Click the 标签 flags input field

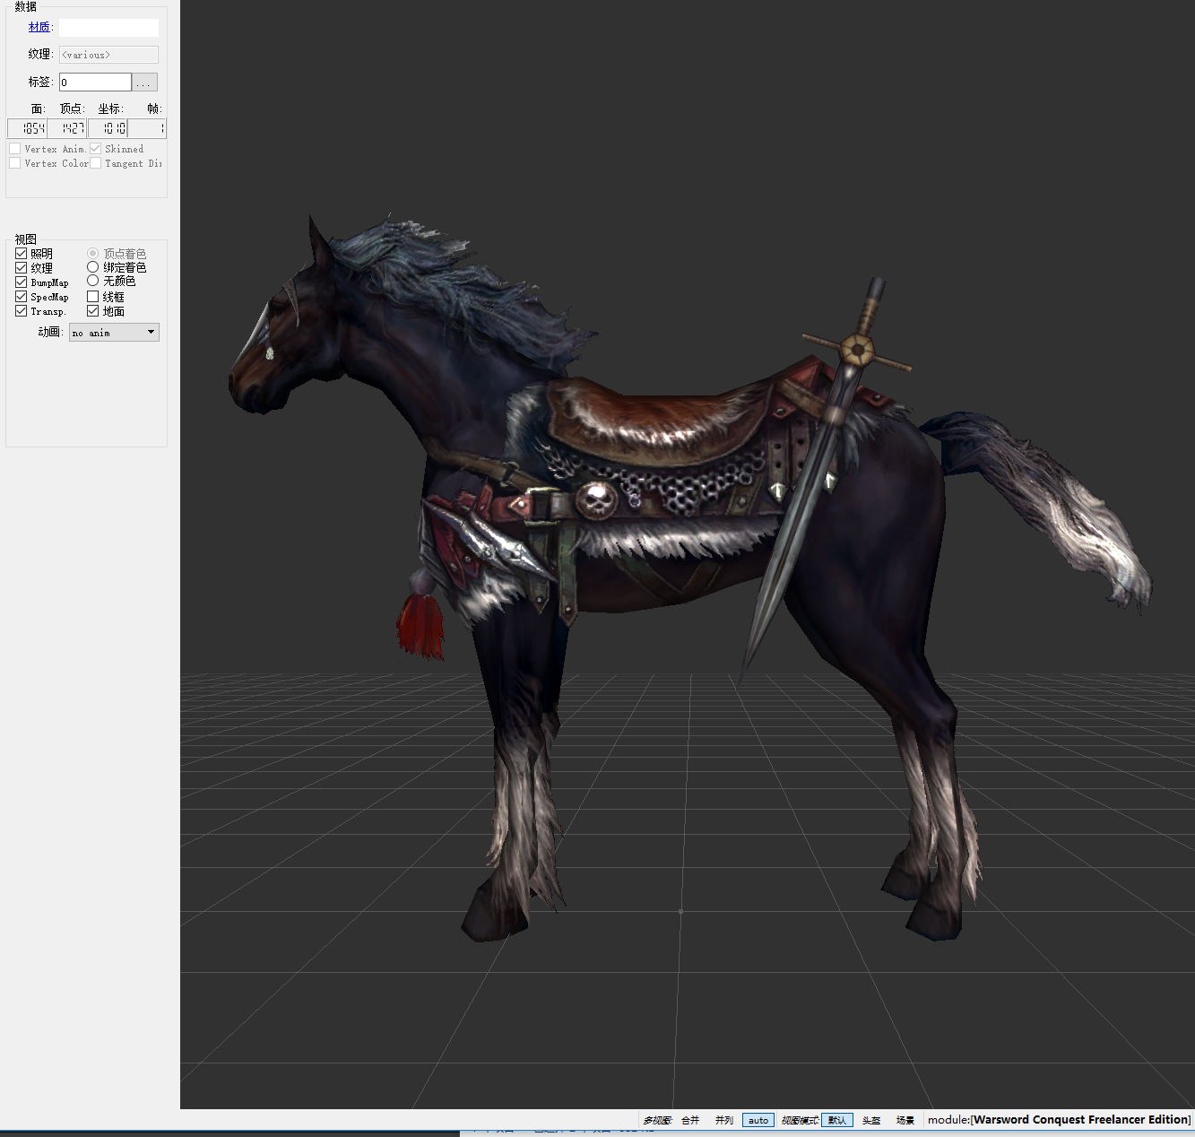click(95, 82)
